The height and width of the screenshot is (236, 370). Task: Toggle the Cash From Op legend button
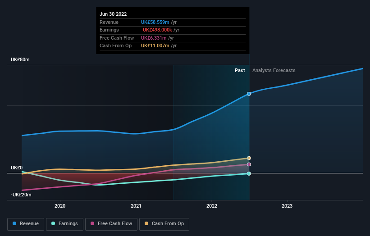tap(164, 224)
